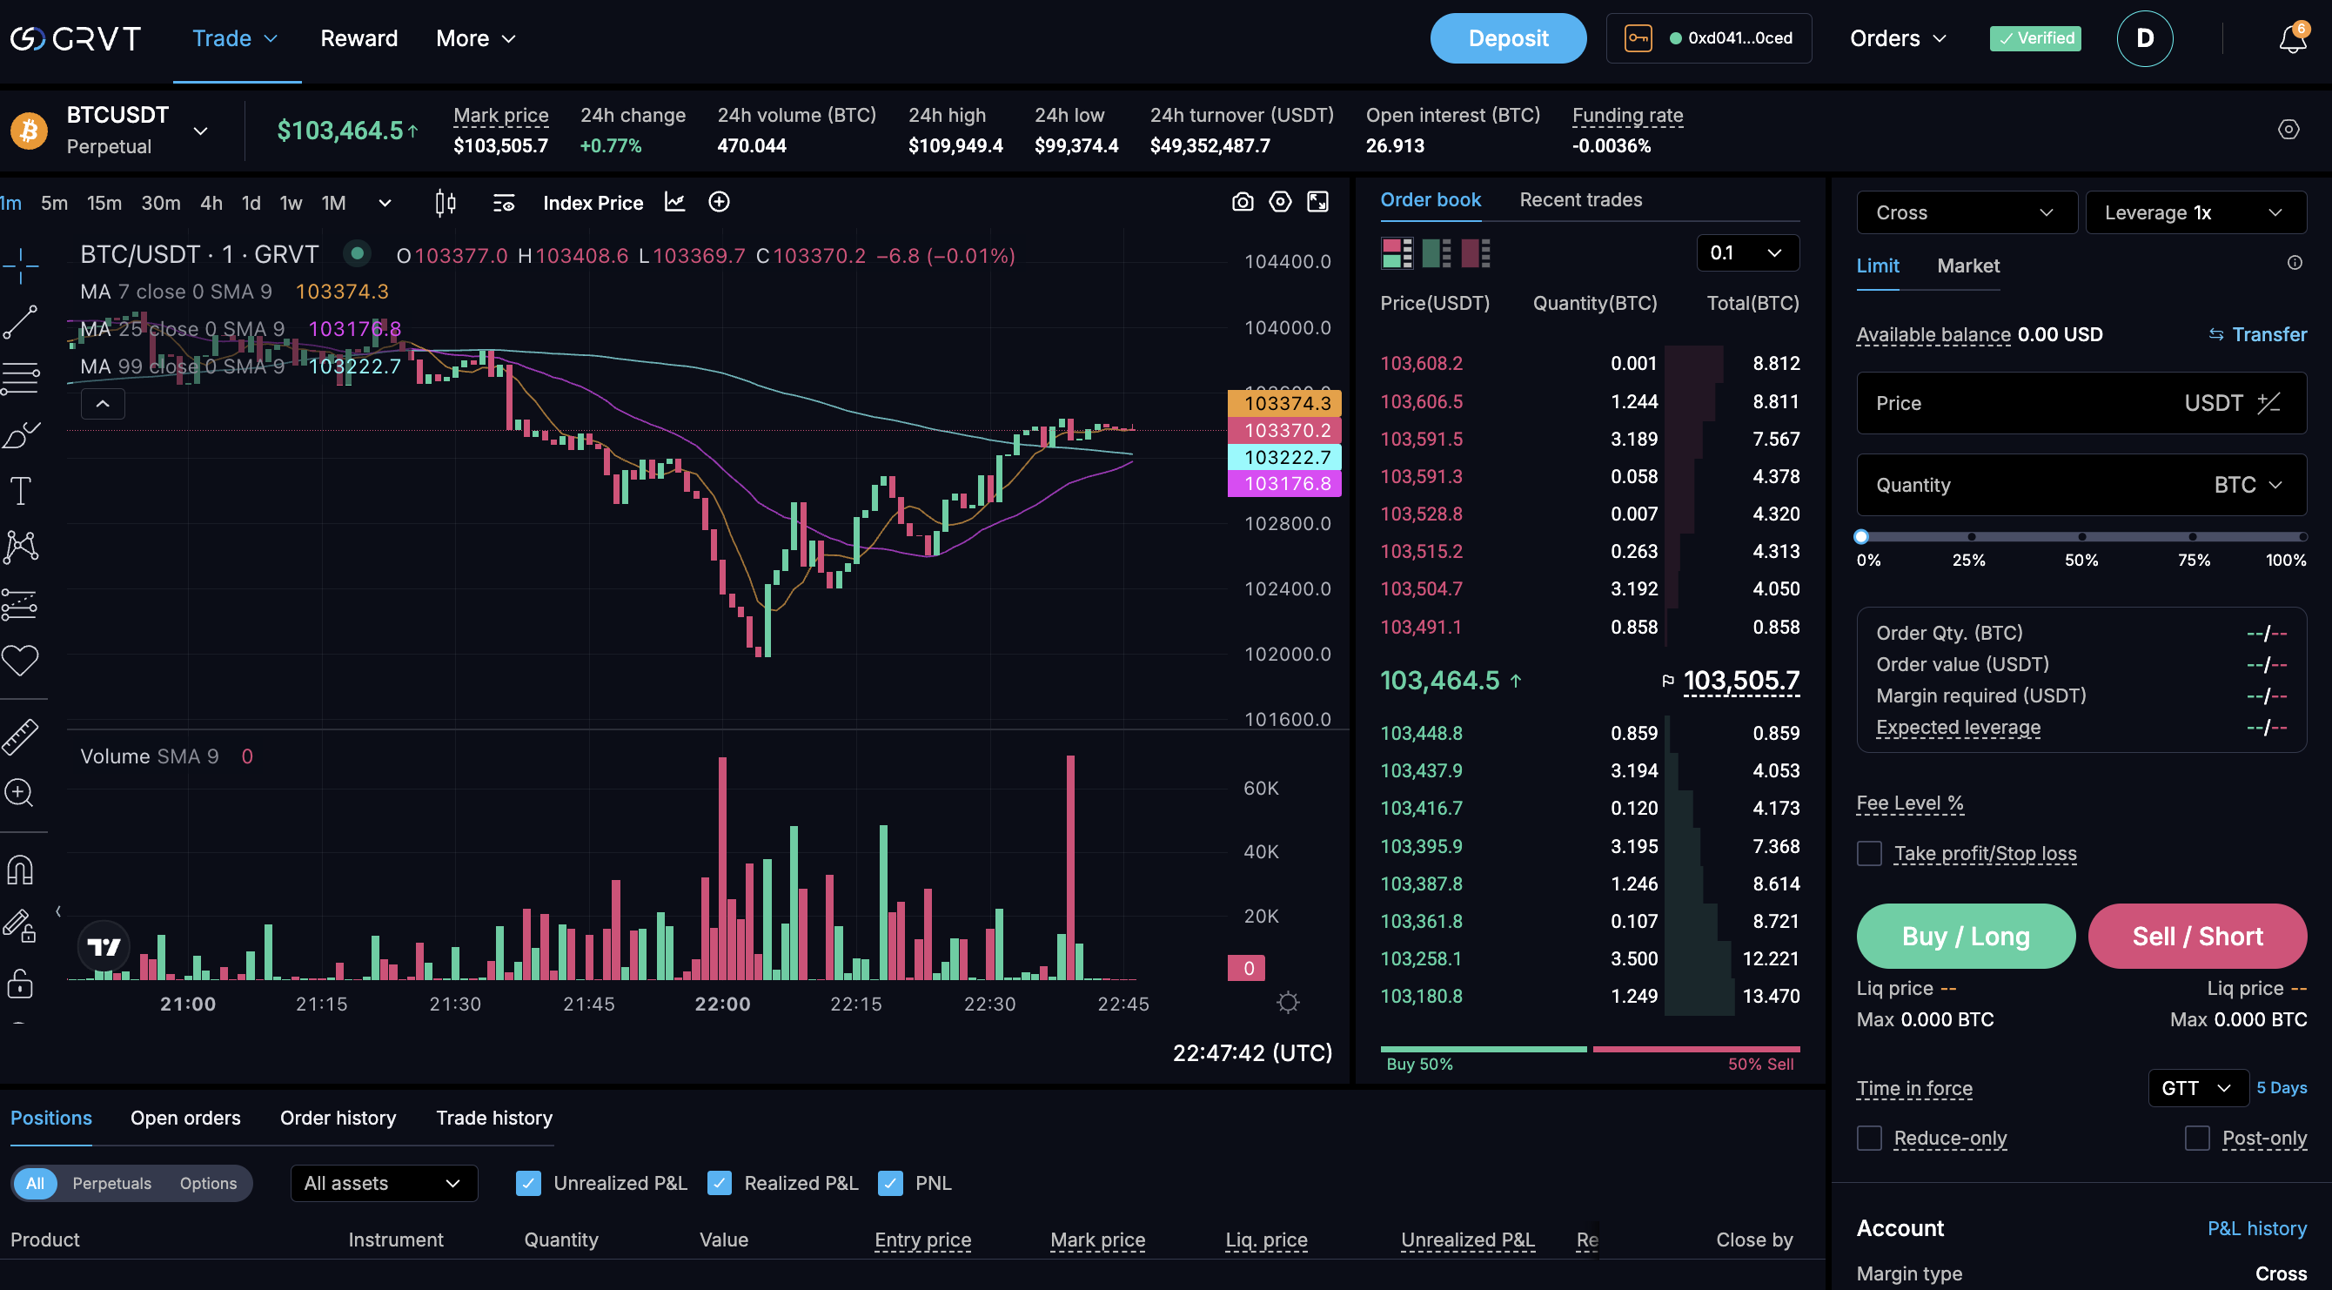Click the Buy / Long button
This screenshot has height=1290, width=2332.
click(1965, 936)
